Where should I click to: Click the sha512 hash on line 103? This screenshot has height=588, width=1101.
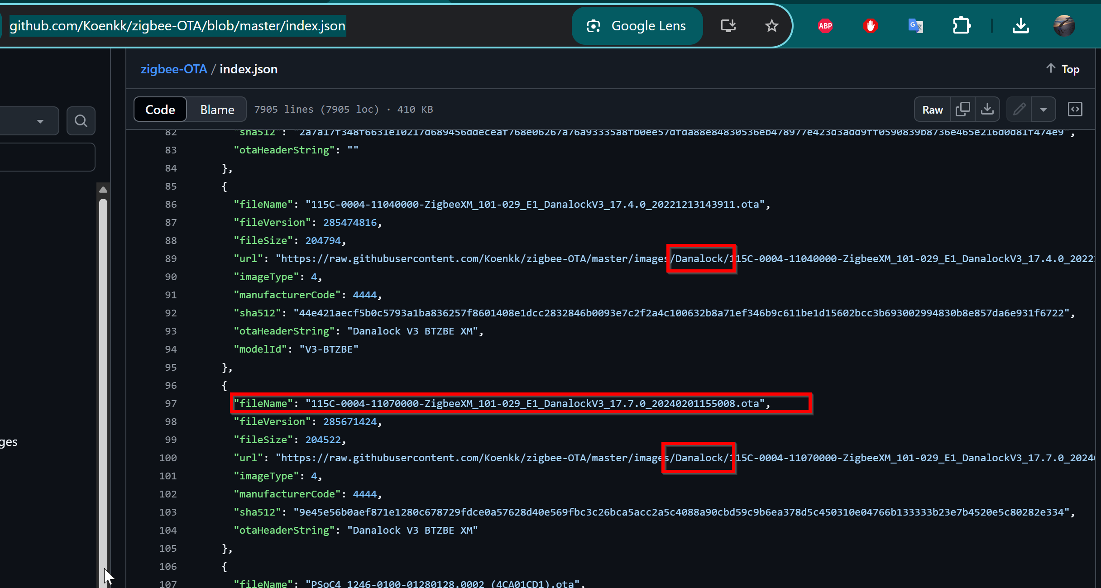pos(681,512)
